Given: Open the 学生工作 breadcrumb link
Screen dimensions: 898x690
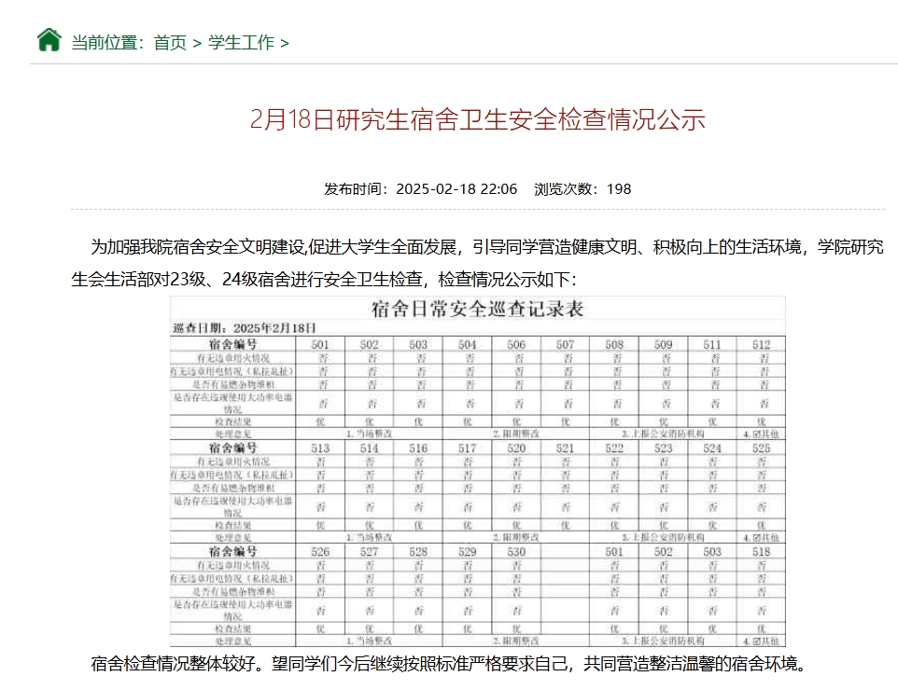Looking at the screenshot, I should click(241, 43).
